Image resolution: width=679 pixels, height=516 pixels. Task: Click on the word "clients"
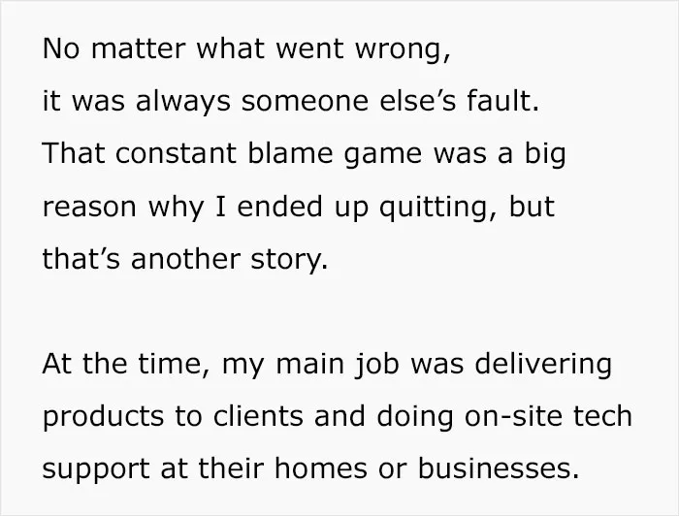click(258, 415)
